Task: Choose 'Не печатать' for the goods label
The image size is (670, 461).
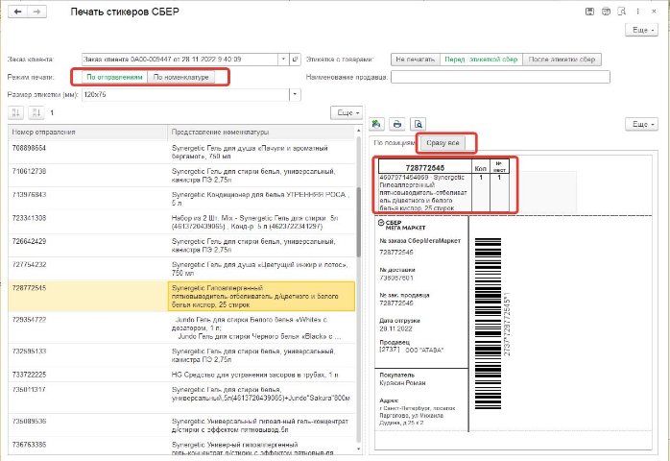Action: 413,59
